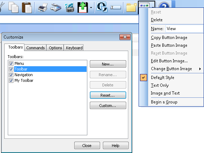Click the Copy icon in toolbar
Viewport: 204px width, 153px height.
click(x=13, y=7)
